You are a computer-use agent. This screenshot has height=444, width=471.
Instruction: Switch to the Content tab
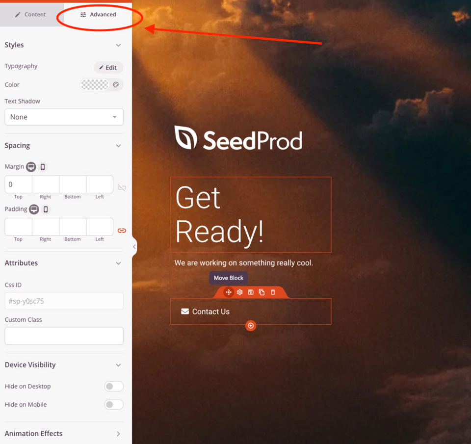[x=30, y=14]
